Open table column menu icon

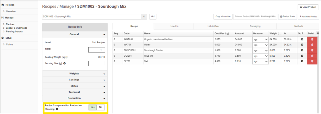[x=318, y=33]
